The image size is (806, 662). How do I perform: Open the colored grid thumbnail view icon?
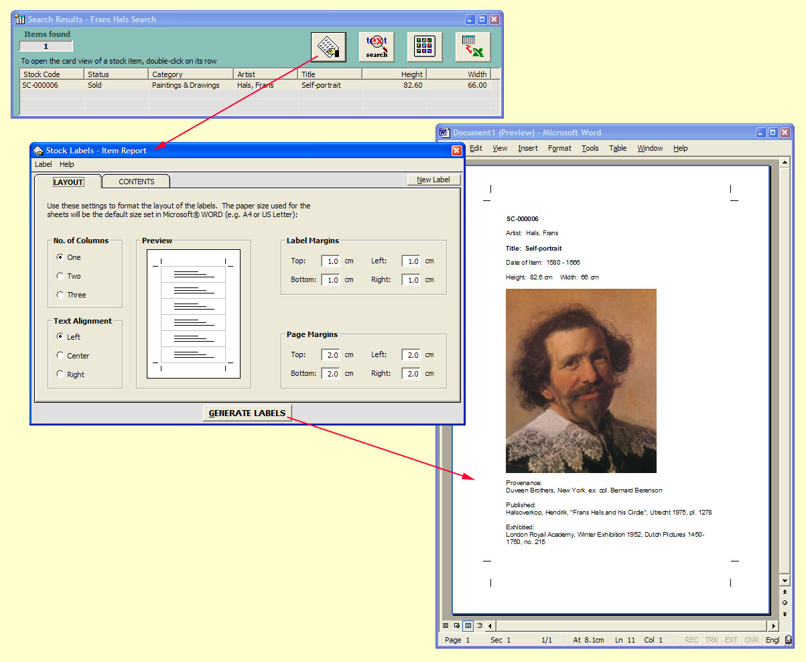pos(425,47)
